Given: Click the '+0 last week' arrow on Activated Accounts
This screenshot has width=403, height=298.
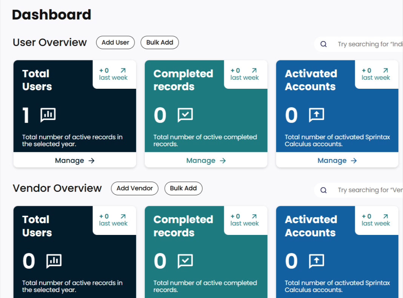Looking at the screenshot, I should (x=385, y=70).
